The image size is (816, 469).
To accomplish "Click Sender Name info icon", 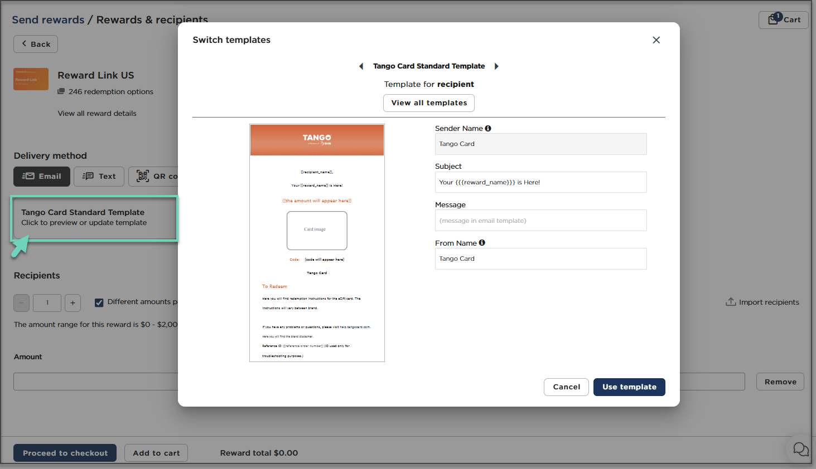I will coord(488,129).
